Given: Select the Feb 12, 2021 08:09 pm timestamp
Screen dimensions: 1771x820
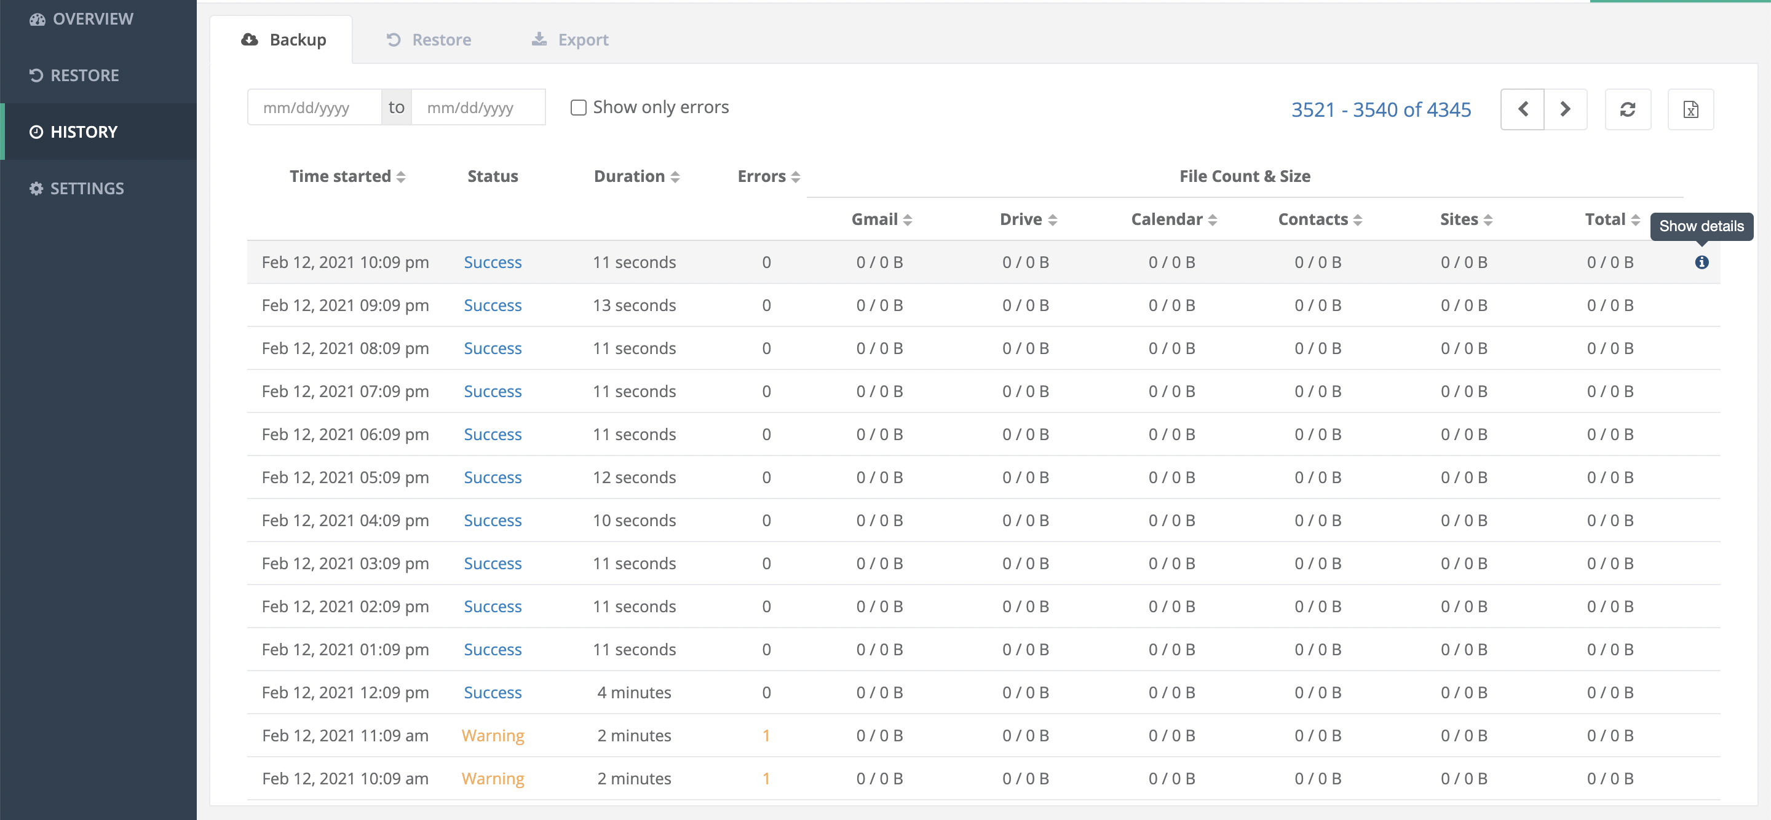Looking at the screenshot, I should tap(345, 349).
